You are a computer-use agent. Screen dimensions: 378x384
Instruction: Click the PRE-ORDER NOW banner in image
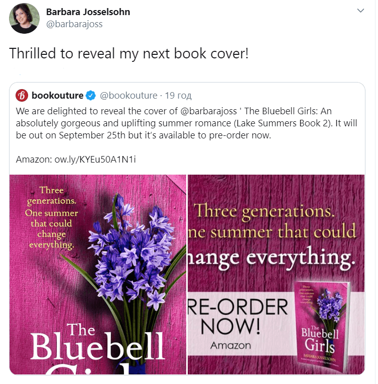click(238, 317)
